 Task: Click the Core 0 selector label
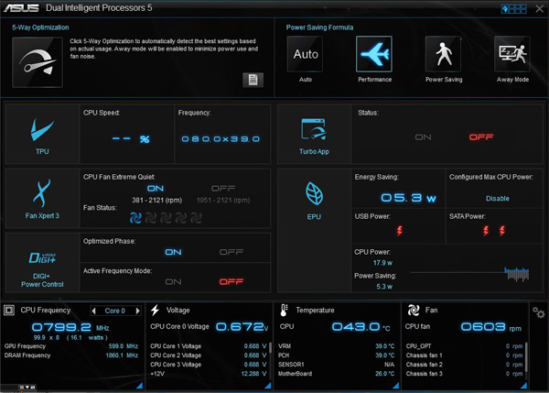[x=115, y=311]
